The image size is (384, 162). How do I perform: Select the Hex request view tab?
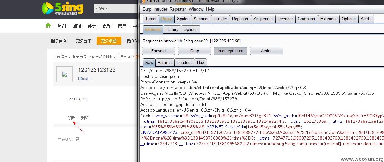[x=200, y=62]
